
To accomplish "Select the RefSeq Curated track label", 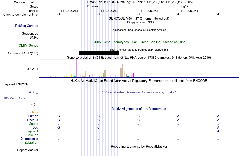I will tap(27, 26).
